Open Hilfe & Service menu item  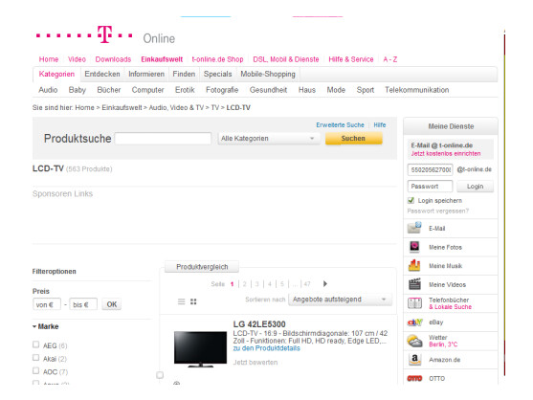click(x=351, y=59)
